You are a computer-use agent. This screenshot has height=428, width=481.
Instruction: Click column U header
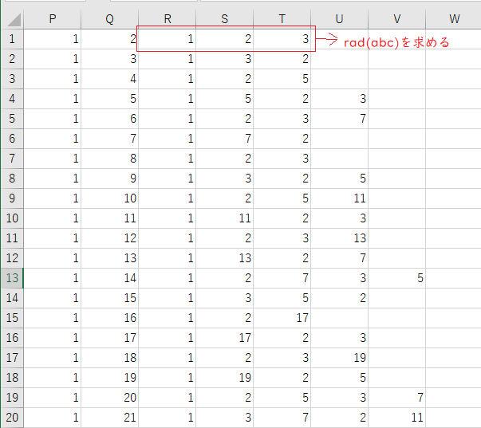(340, 18)
